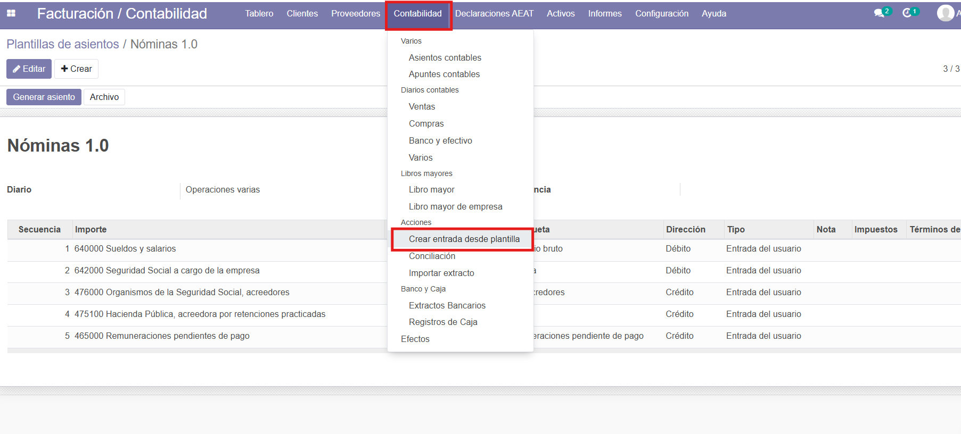
Task: Click the Editar pencil button
Action: coord(29,69)
